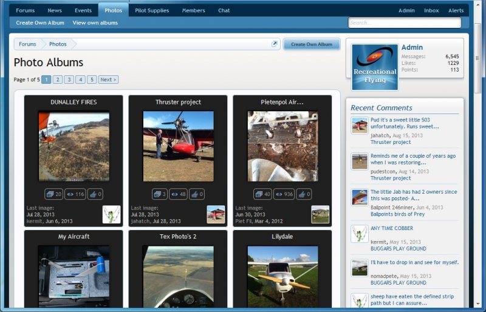
Task: Open the Pietenpol Air album thumbnail
Action: click(282, 146)
